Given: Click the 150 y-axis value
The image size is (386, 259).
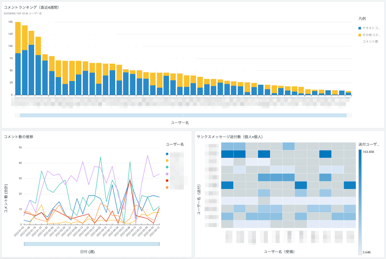Looking at the screenshot, I should [x=10, y=22].
